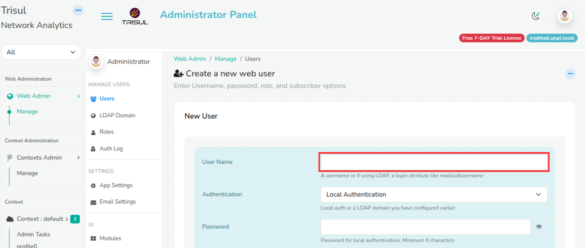This screenshot has height=248, width=585.
Task: Focus the User Name input field
Action: [x=434, y=162]
